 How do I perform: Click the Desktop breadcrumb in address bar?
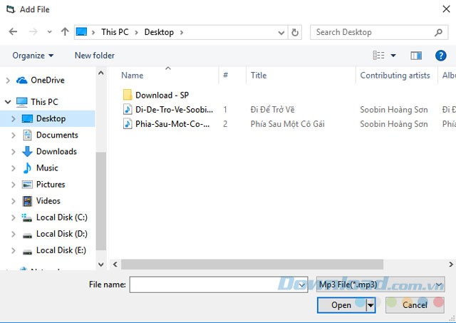pos(159,32)
